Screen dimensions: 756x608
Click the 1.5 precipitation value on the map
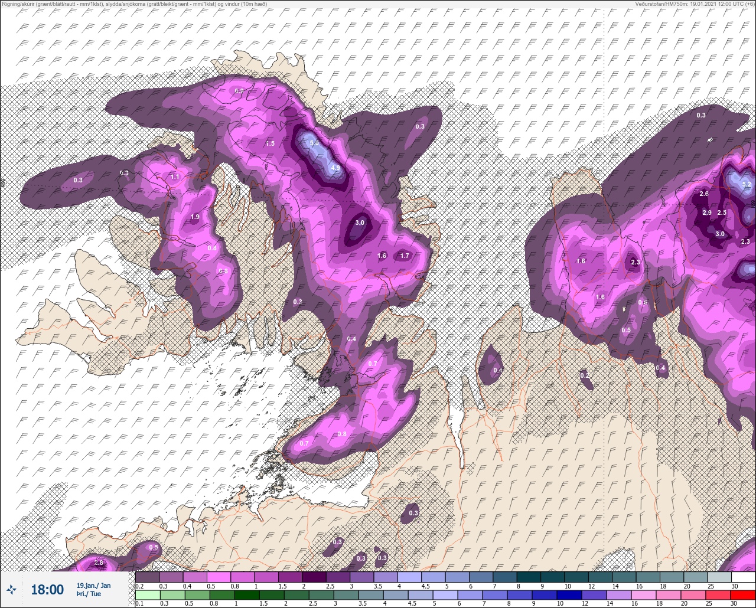click(x=270, y=143)
